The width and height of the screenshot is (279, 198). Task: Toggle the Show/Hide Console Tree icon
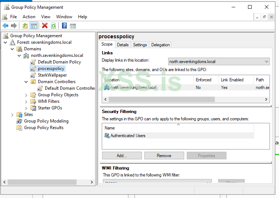(34, 26)
